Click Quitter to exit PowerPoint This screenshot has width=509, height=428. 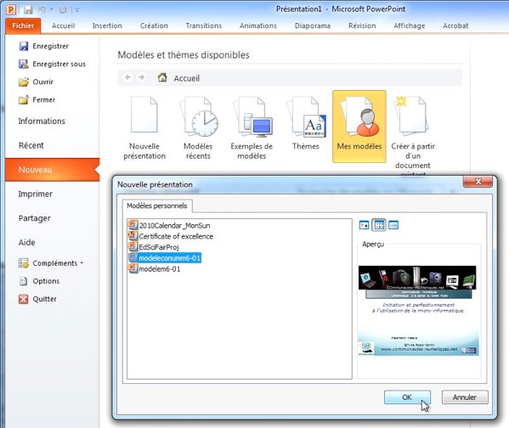(x=37, y=299)
